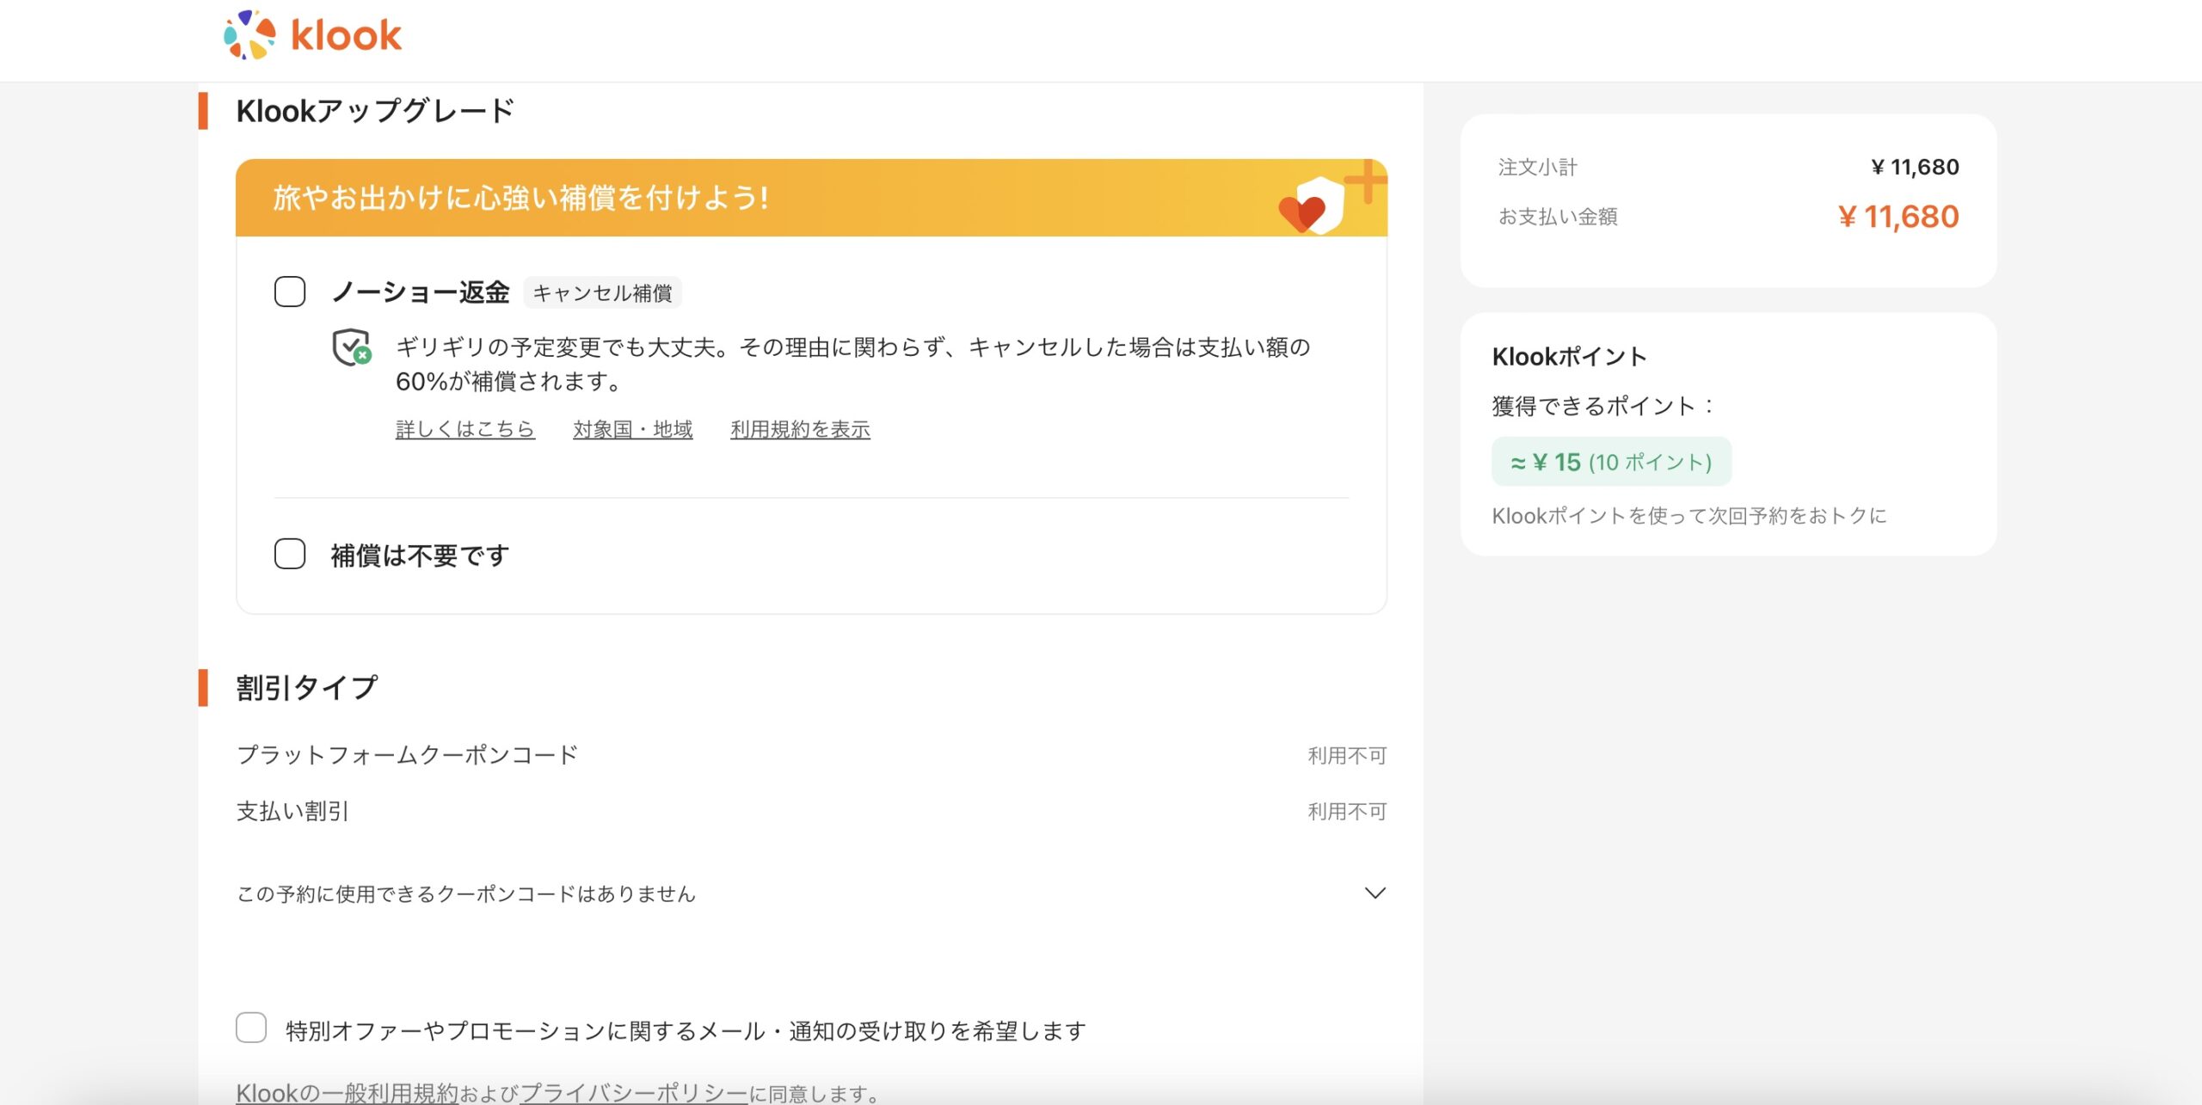The width and height of the screenshot is (2202, 1105).
Task: Click Klookポイントを使って次回予約をおトクに text
Action: click(1689, 515)
